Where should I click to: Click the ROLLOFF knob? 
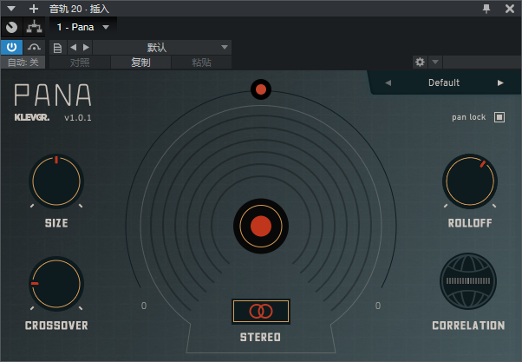(x=470, y=181)
